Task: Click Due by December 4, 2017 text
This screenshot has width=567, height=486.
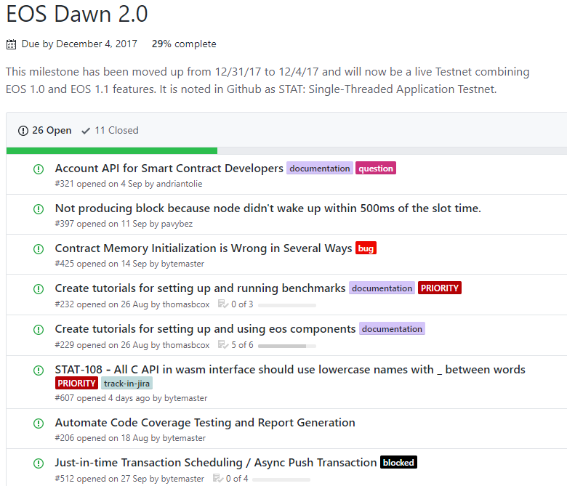Action: click(x=79, y=44)
